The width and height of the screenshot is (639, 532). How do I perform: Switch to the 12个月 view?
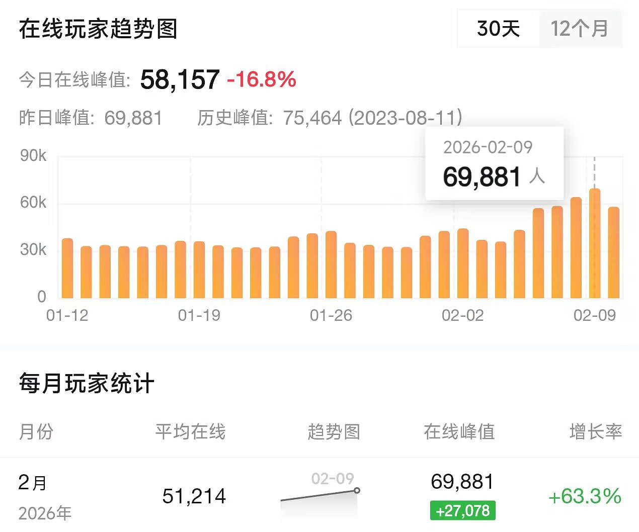pos(580,29)
